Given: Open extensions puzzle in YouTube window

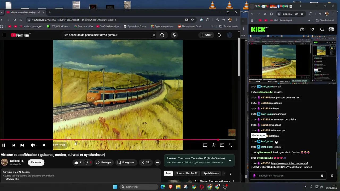Looking at the screenshot, I should point(208,20).
